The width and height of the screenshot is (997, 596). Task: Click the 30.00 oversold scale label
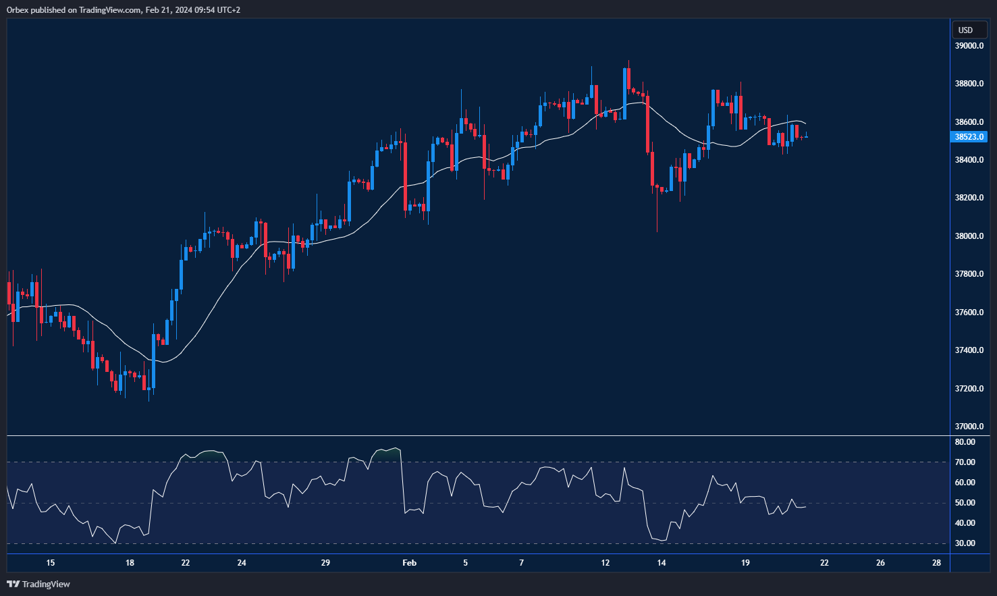click(x=965, y=543)
